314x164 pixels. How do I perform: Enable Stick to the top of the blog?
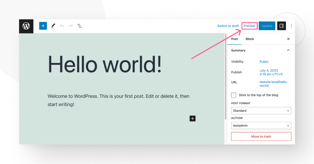point(233,95)
